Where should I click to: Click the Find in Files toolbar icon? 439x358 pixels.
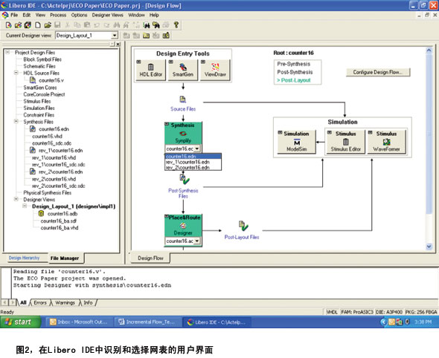click(x=156, y=25)
